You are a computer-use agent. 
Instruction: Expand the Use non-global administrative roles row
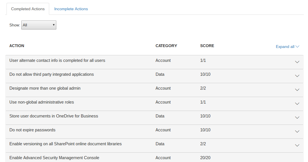(297, 104)
